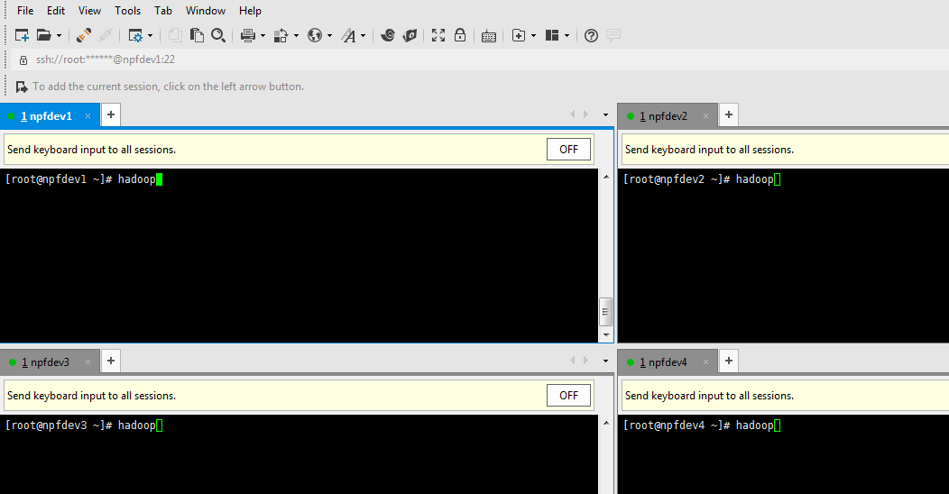Click the New Session toolbar icon

(22, 35)
